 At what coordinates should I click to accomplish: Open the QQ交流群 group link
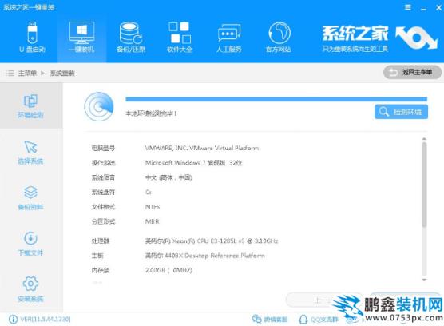click(319, 319)
